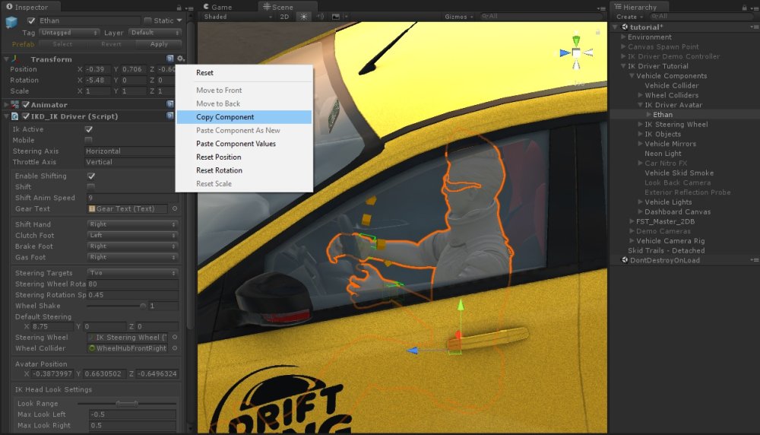Open Inspector panel options menu icon

click(189, 8)
